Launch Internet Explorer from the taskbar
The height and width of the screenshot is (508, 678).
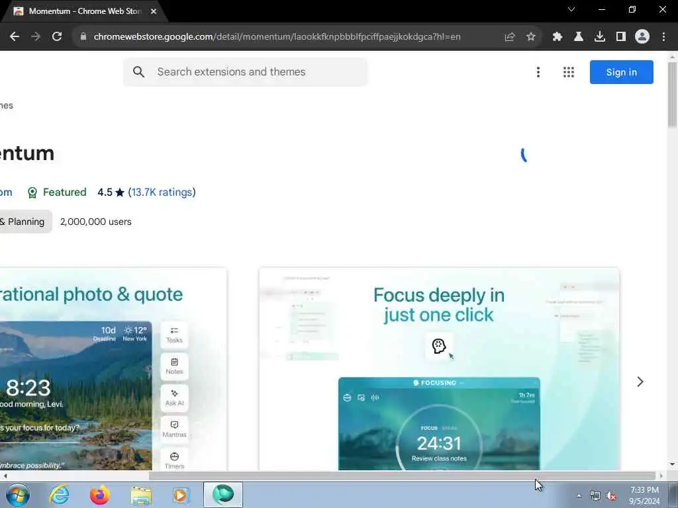(59, 495)
